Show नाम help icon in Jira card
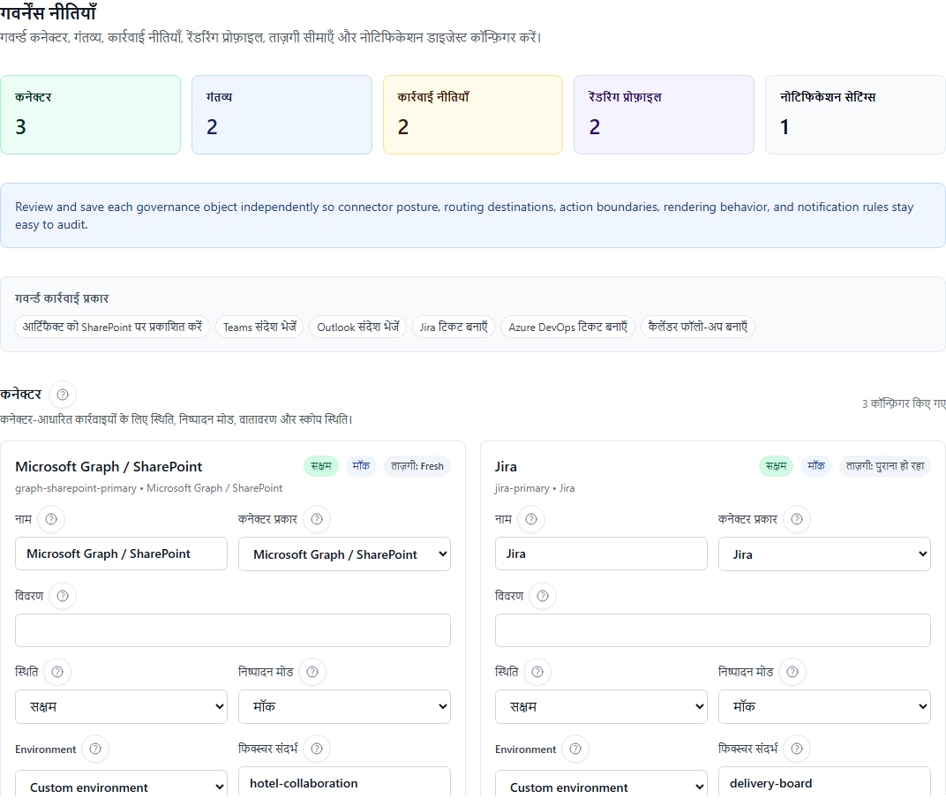Image resolution: width=946 pixels, height=806 pixels. [x=531, y=519]
